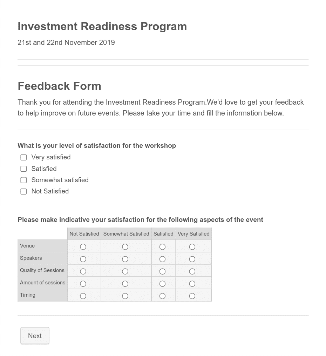Rate Quality of Sessions as Very Satisfied
Image resolution: width=326 pixels, height=356 pixels.
tap(192, 271)
